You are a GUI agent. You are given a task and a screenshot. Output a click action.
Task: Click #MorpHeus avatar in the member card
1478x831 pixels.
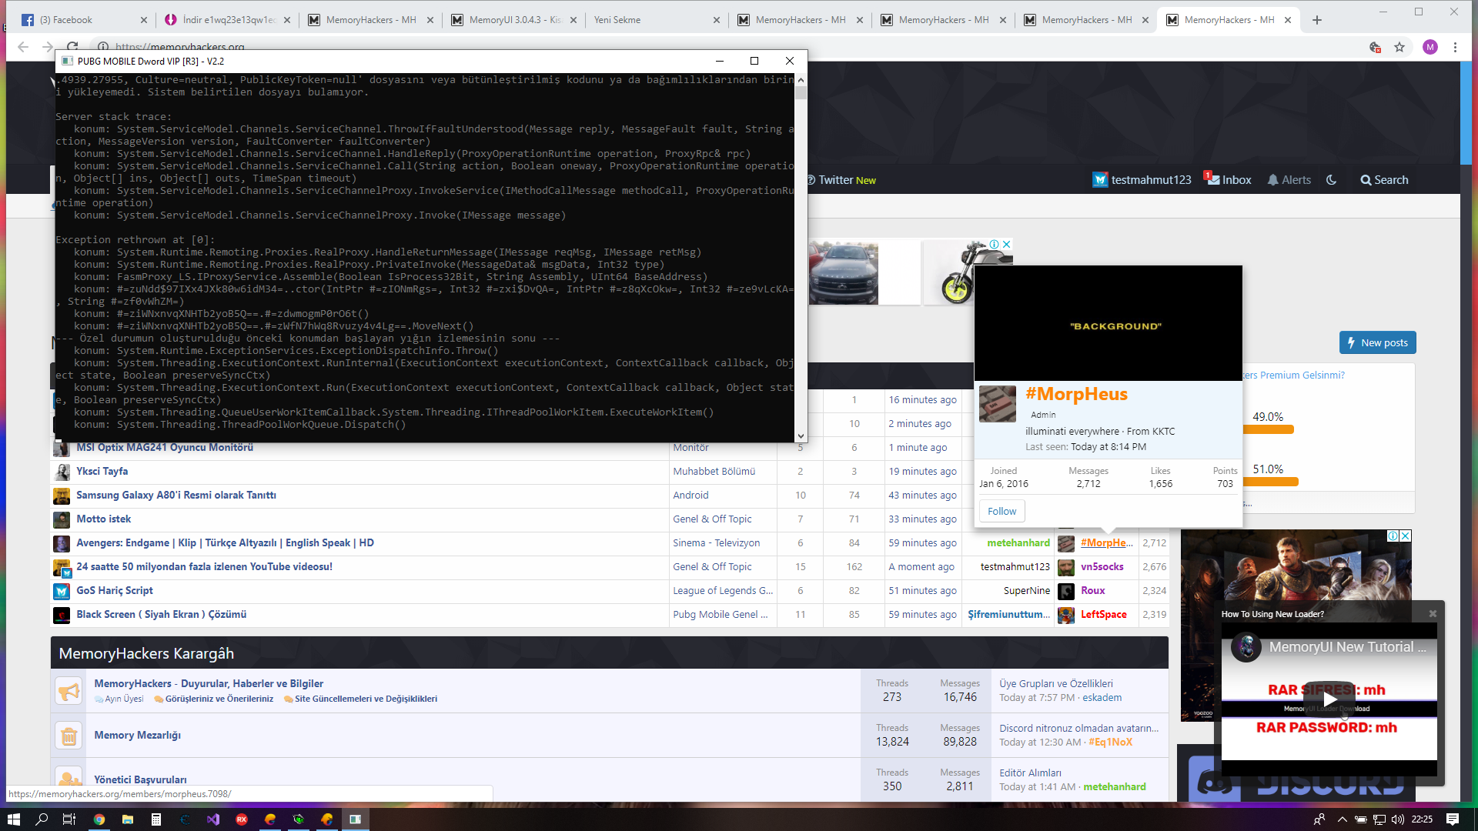[998, 404]
